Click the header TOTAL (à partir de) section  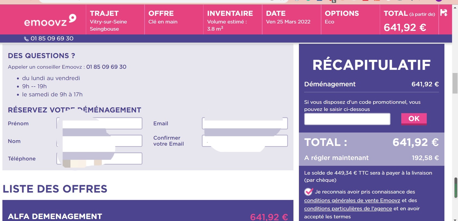pos(409,20)
